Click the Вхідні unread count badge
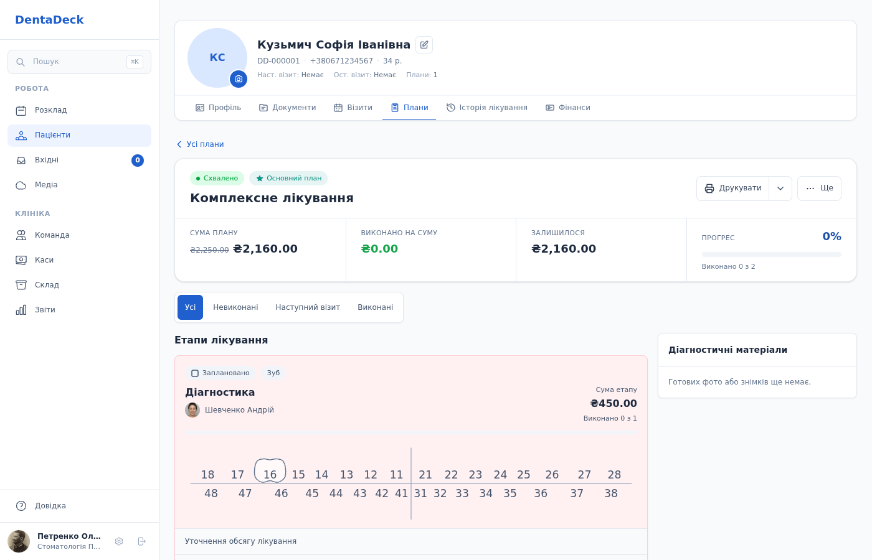Screen dimensions: 872x560 pyautogui.click(x=138, y=161)
